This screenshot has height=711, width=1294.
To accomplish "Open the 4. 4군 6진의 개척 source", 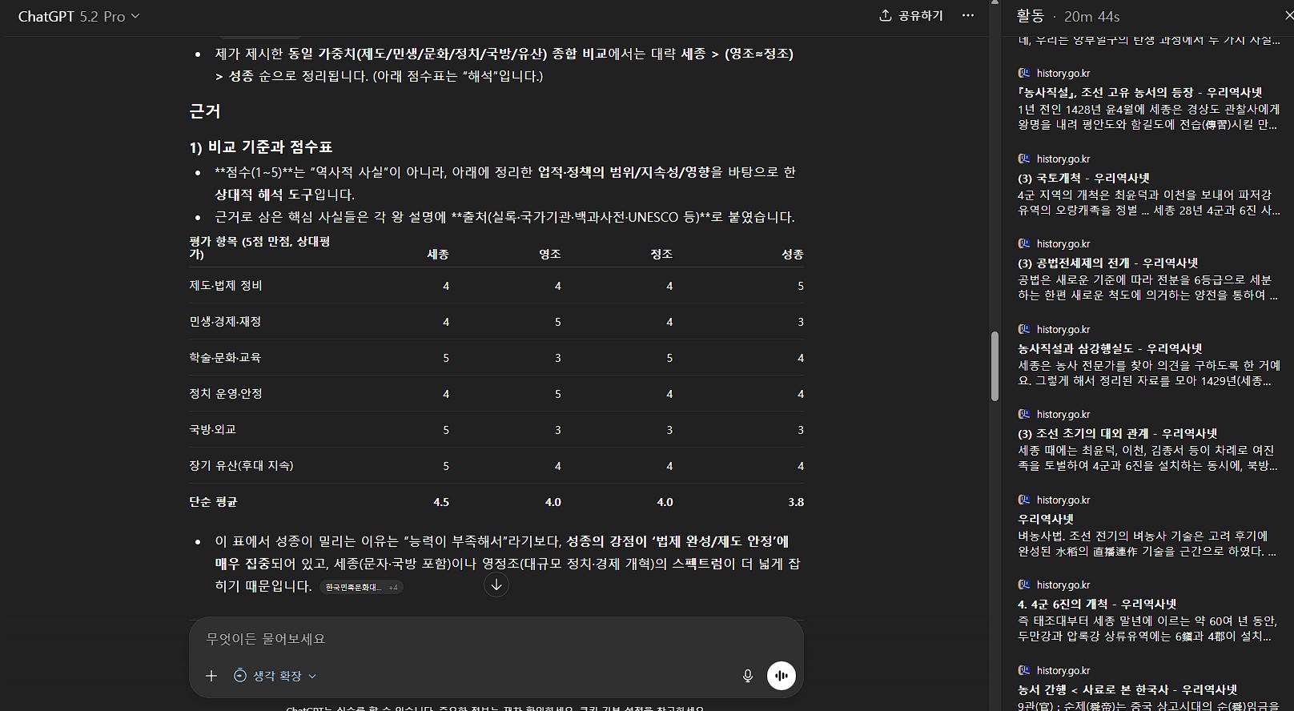I will point(1097,604).
